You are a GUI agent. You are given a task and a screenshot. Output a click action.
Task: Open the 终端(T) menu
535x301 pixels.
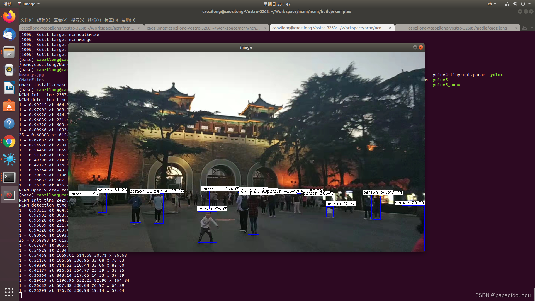coord(94,20)
